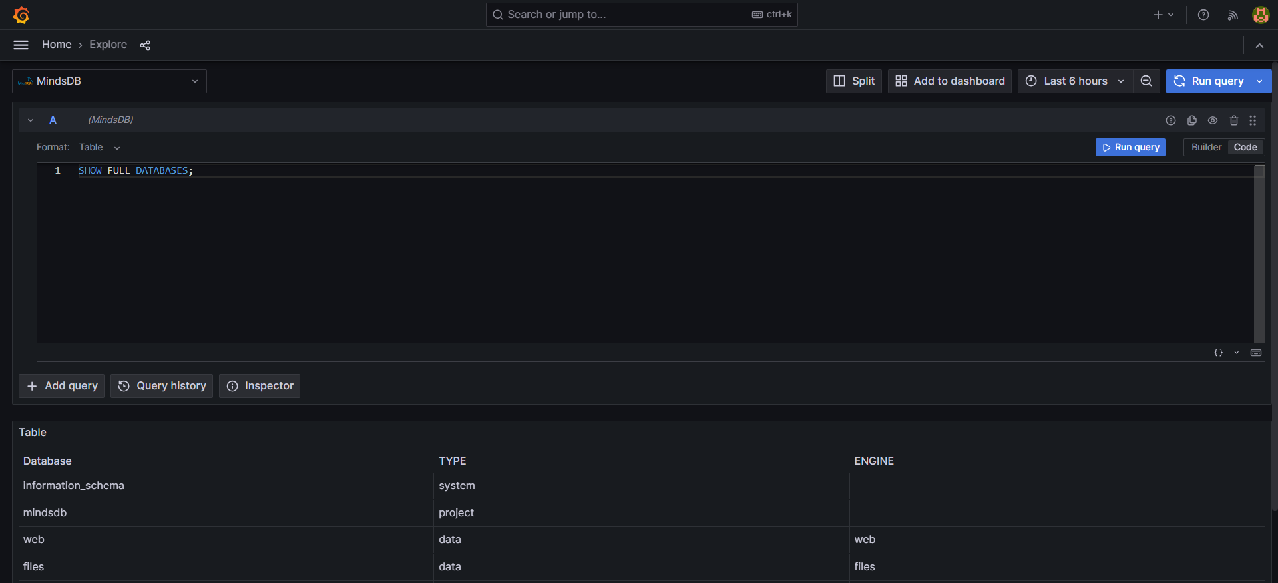Click the query name A label
This screenshot has width=1278, height=583.
[53, 120]
